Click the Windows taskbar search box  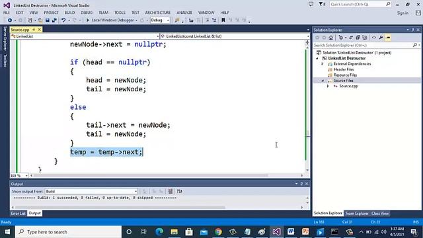68,232
